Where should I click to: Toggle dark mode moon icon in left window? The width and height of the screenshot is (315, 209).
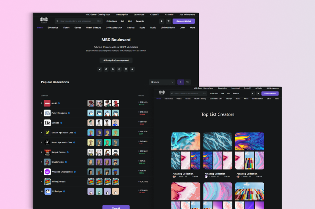tap(162, 21)
